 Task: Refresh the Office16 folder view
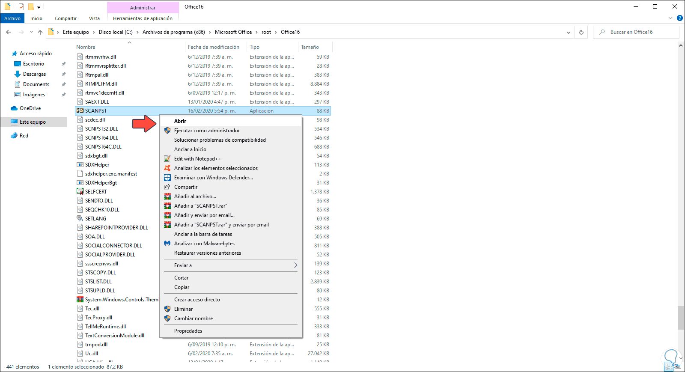581,32
